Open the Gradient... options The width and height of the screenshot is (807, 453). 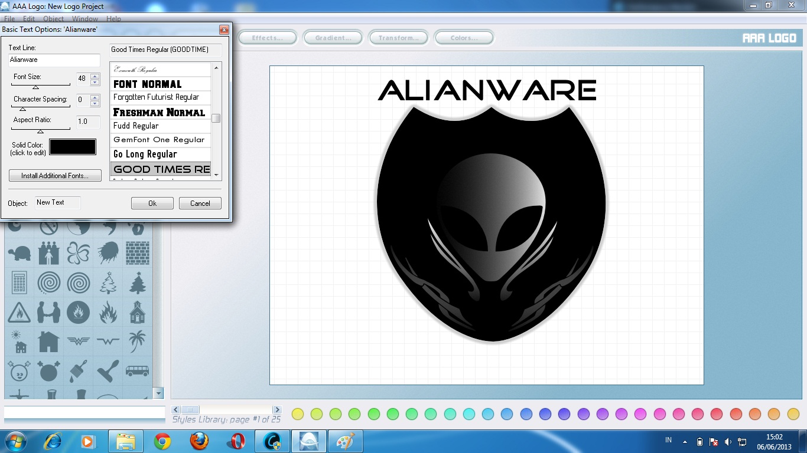click(x=333, y=38)
